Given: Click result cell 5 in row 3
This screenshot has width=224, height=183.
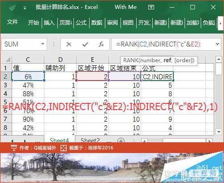Looking at the screenshot, I should [x=157, y=85].
